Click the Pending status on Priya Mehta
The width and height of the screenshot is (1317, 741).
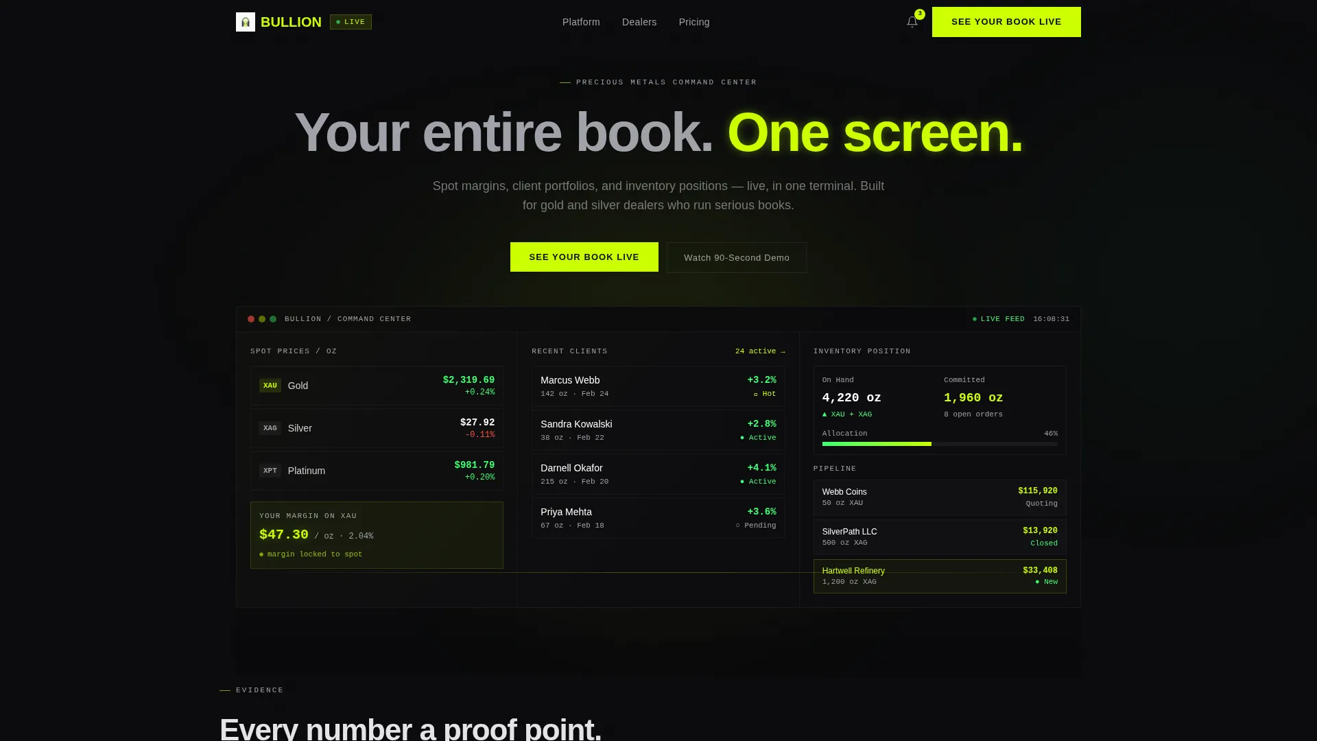click(756, 526)
